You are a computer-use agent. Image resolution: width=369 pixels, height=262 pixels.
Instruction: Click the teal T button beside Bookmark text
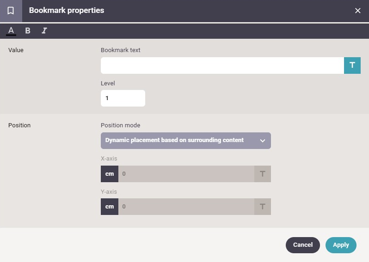(x=352, y=65)
